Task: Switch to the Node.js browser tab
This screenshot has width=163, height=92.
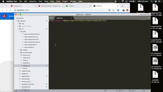Action: click(78, 6)
